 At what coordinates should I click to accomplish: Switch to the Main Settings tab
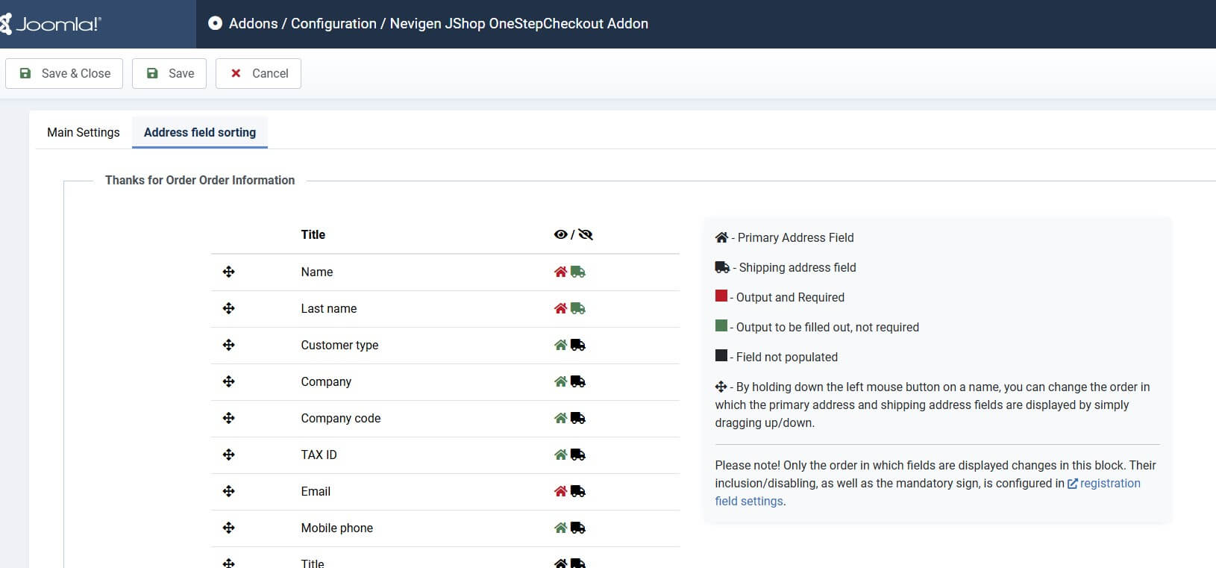coord(83,132)
